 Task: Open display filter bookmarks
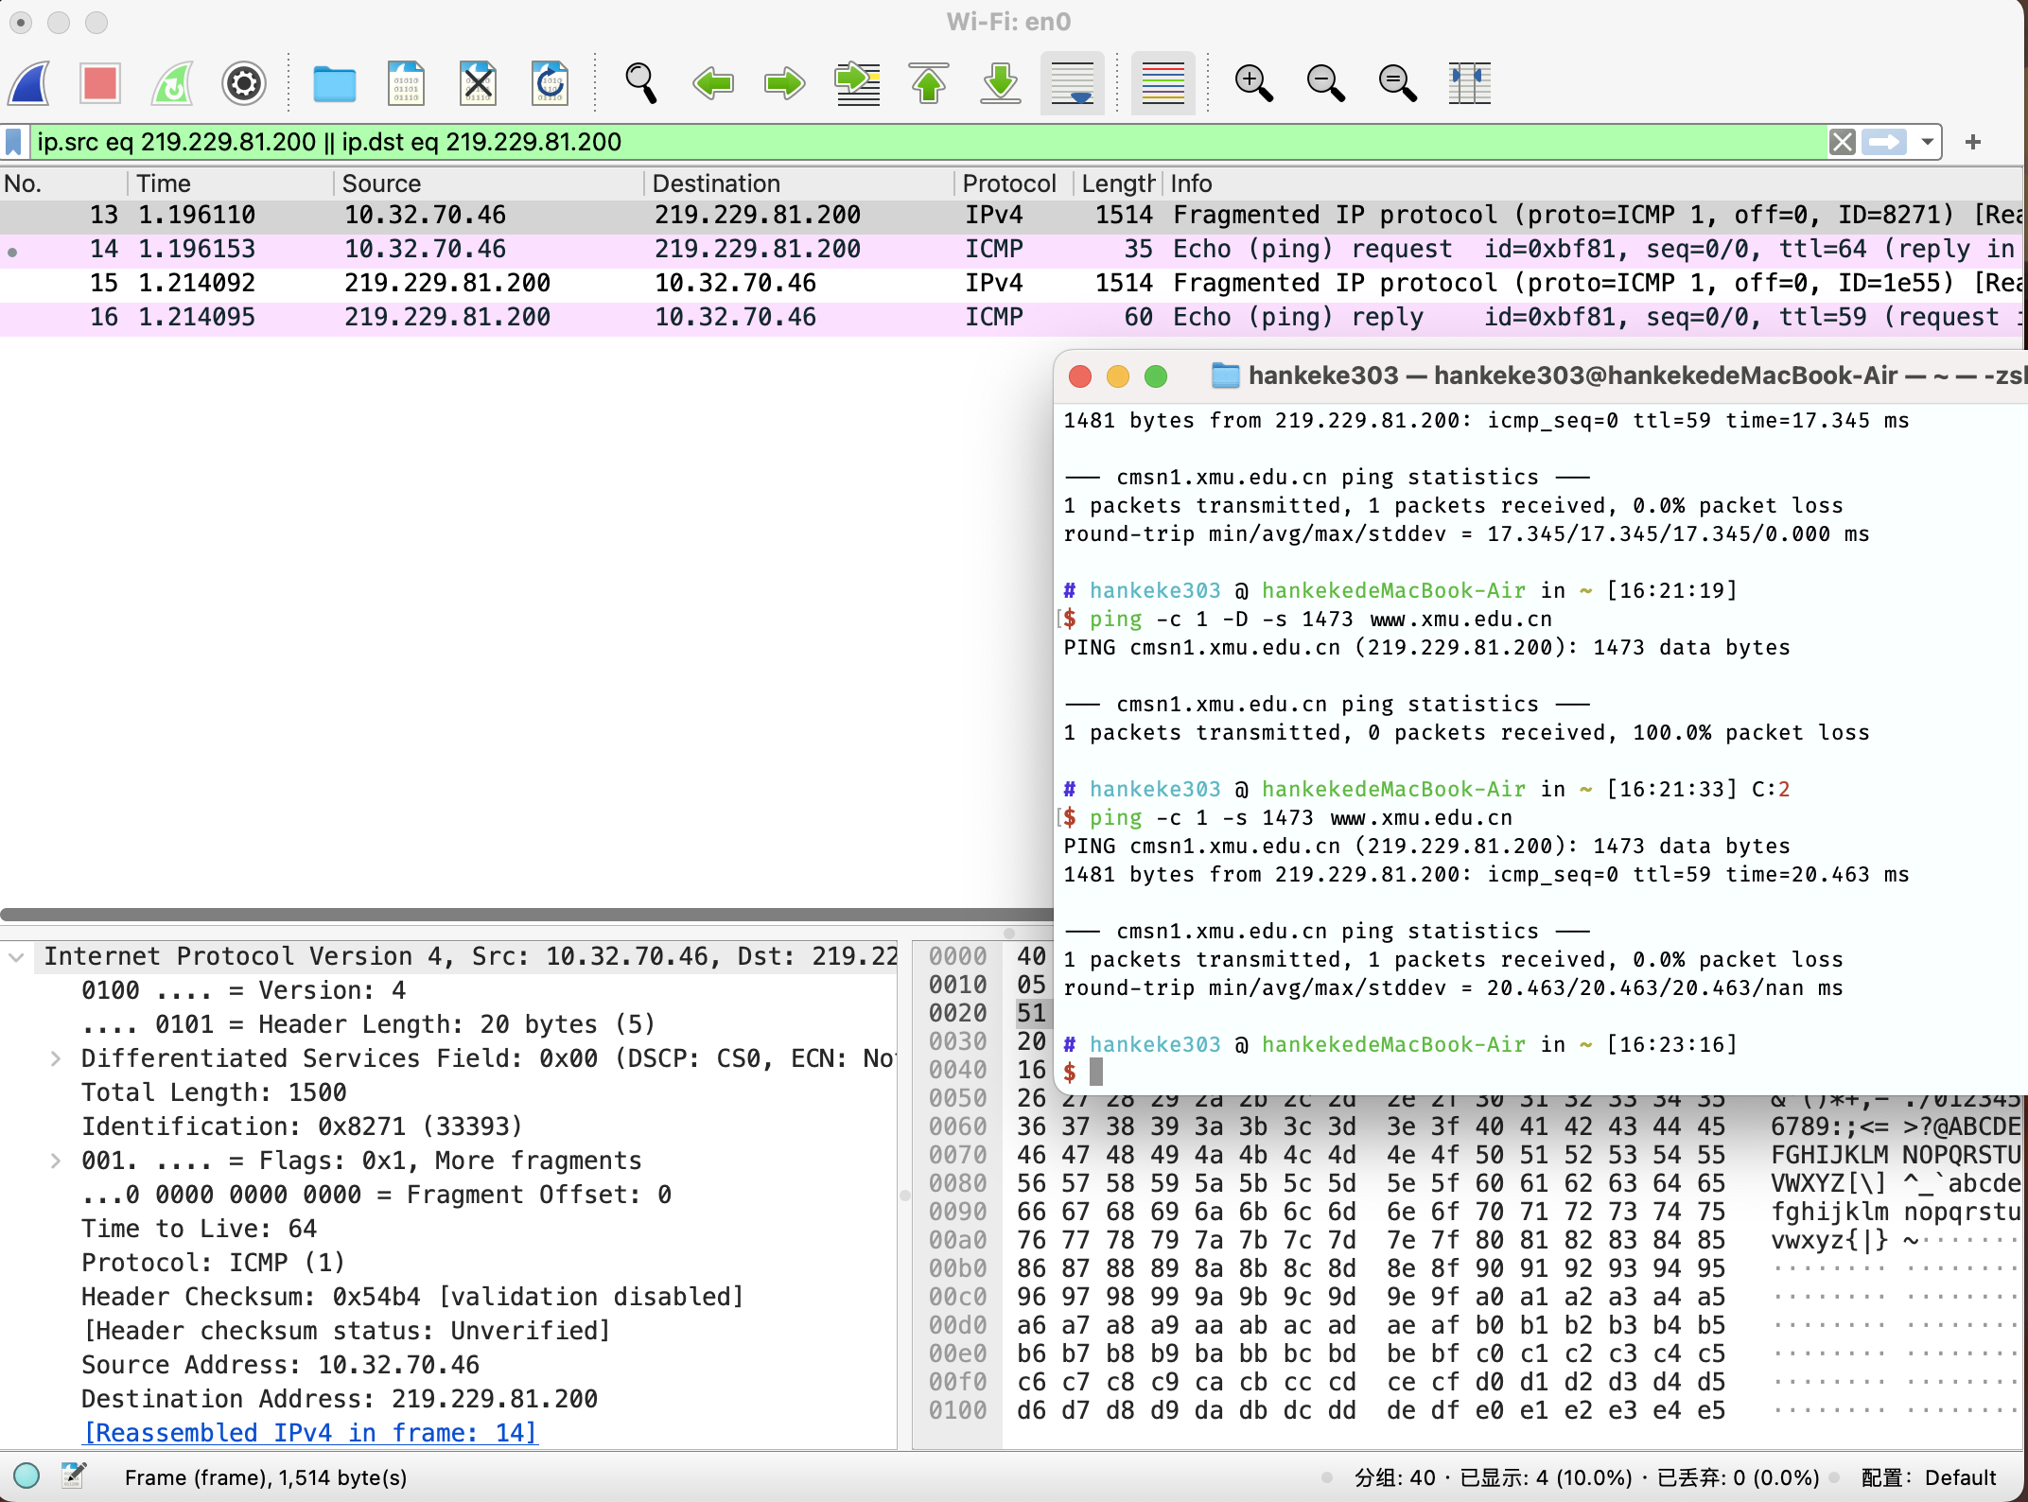13,142
